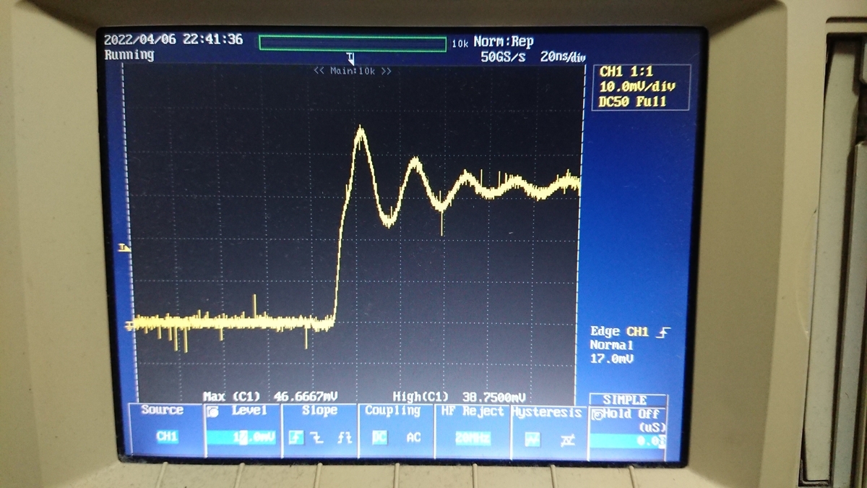Select the high hysteresis icon

pos(567,439)
